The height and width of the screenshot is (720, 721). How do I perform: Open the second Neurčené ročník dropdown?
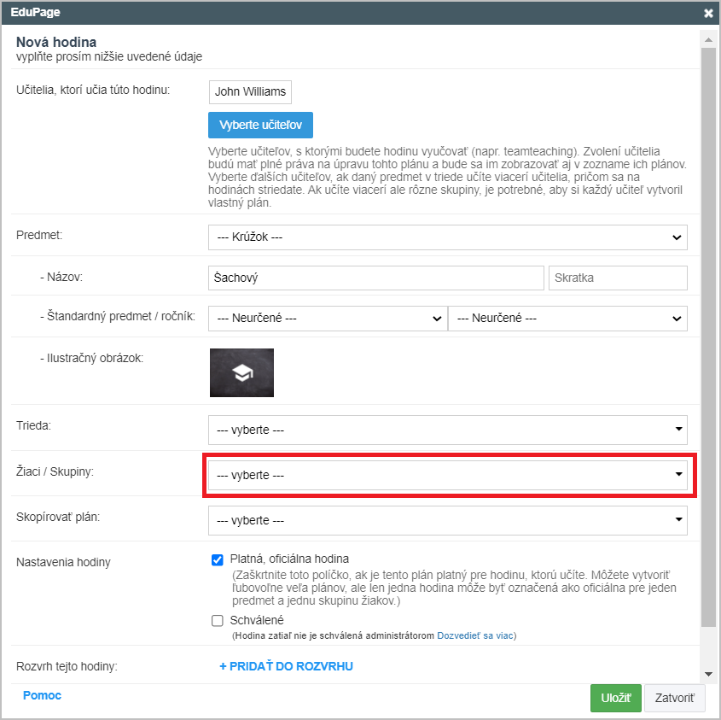click(567, 318)
